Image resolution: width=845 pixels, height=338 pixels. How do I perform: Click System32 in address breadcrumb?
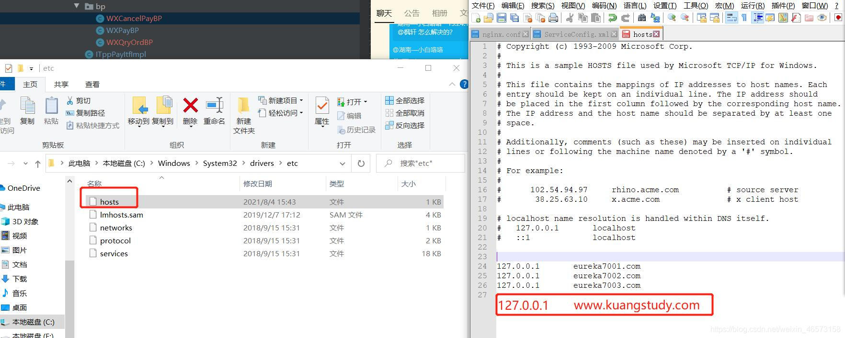(x=220, y=163)
